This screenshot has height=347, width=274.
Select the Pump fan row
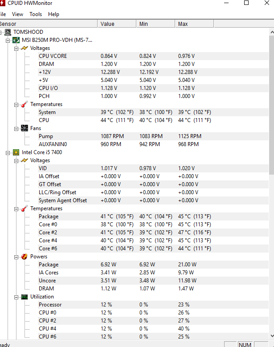(46, 136)
